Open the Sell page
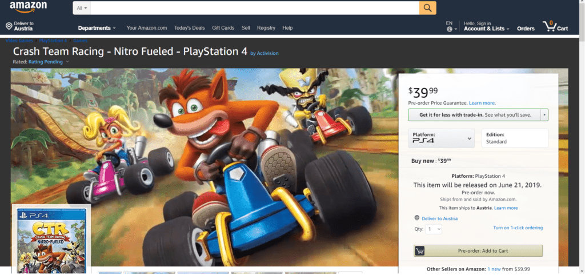Screen dimensions: 585x275 [246, 28]
